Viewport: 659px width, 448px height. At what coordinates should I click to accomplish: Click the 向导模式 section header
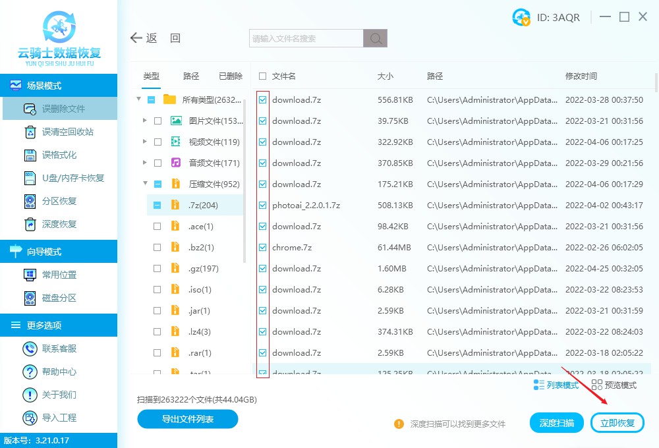point(59,251)
